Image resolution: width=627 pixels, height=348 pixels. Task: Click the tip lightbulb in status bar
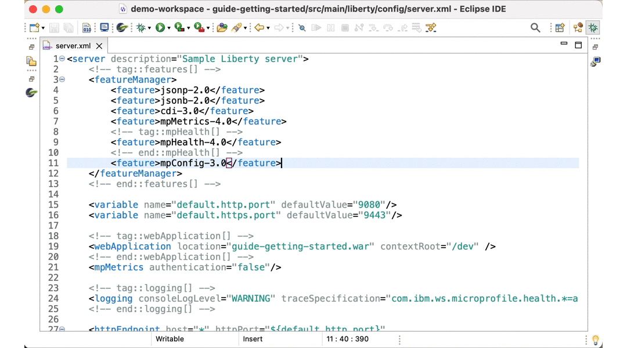pyautogui.click(x=596, y=340)
